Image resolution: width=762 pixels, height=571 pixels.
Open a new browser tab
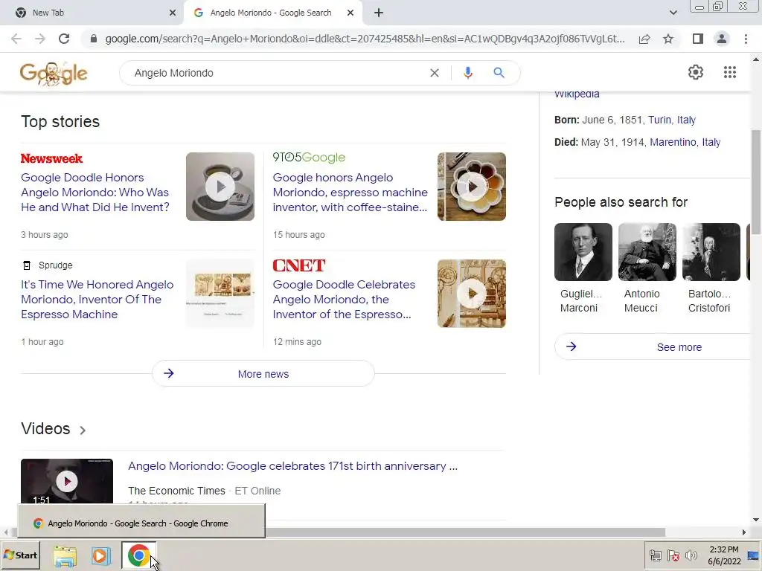(379, 13)
